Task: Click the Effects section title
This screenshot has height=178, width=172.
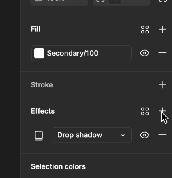Action: point(43,111)
